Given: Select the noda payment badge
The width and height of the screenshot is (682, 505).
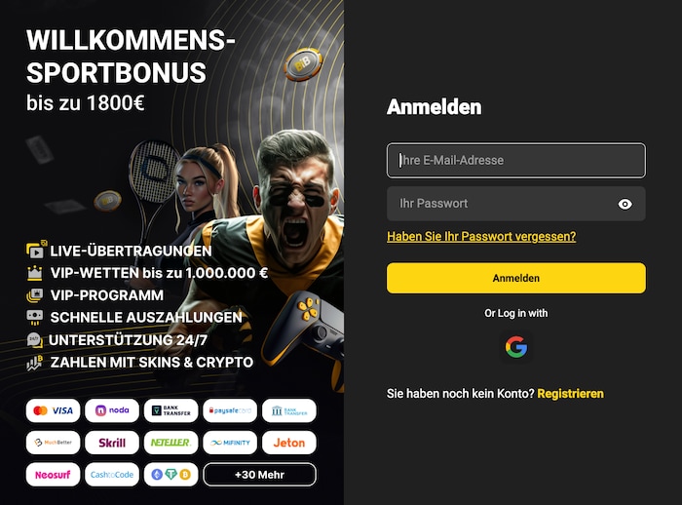Looking at the screenshot, I should 112,410.
